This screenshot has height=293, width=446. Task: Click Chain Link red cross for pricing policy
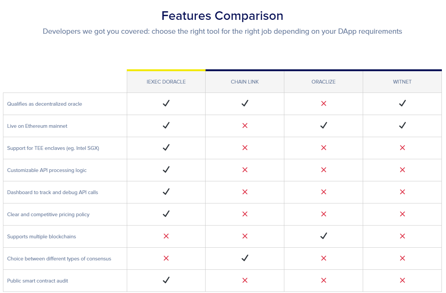coord(245,214)
